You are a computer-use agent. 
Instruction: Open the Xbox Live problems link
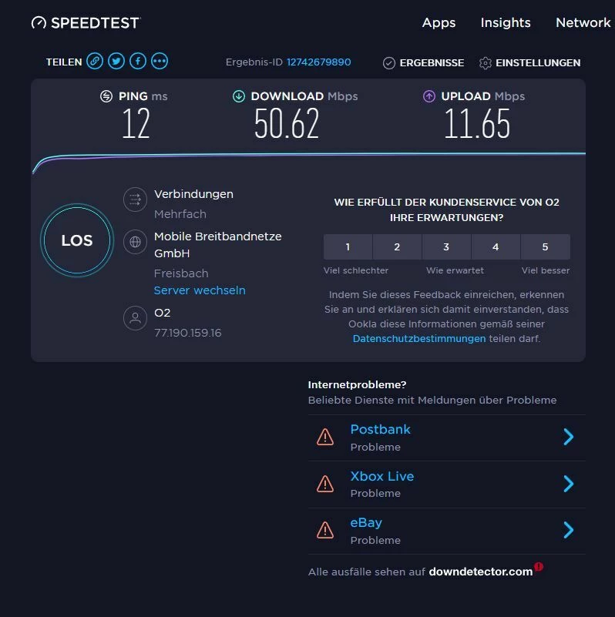pyautogui.click(x=382, y=477)
